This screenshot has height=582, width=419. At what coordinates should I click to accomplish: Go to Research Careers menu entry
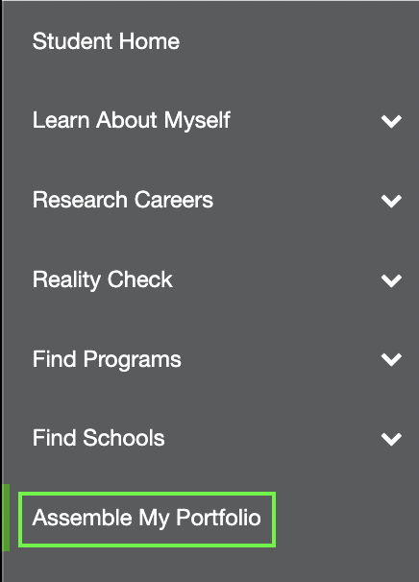(x=123, y=200)
